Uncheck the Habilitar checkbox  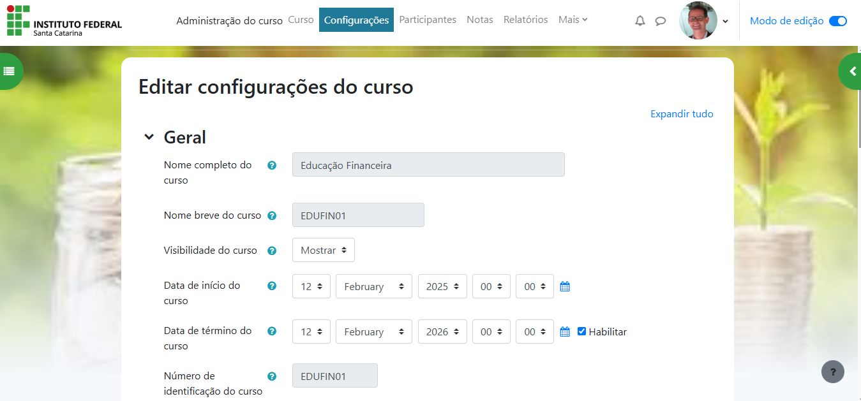pyautogui.click(x=581, y=332)
